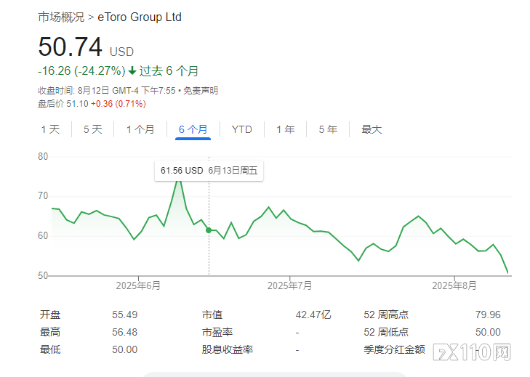Screen dimensions: 530x377
Task: Click the 50.74 stock price
Action: [71, 46]
